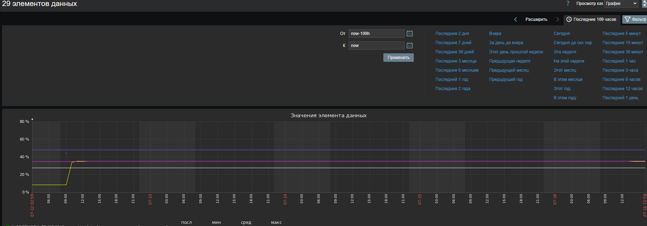The width and height of the screenshot is (647, 226).
Task: Select the 'Последние 109 часов' time tab
Action: click(591, 19)
